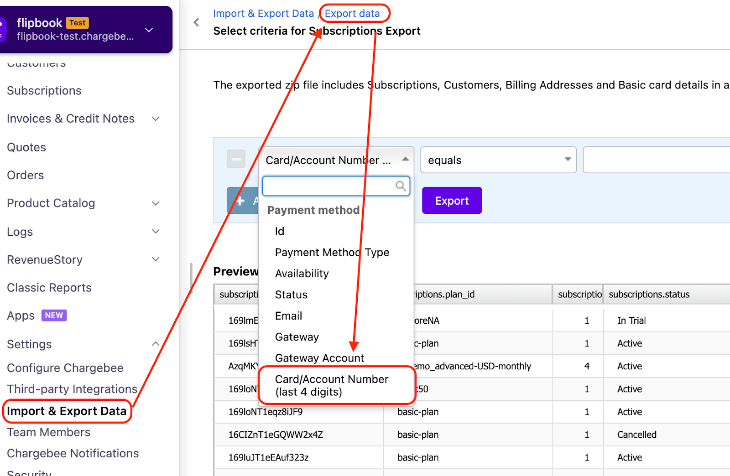This screenshot has width=730, height=476.
Task: Choose Gateway Account from the list
Action: [319, 358]
